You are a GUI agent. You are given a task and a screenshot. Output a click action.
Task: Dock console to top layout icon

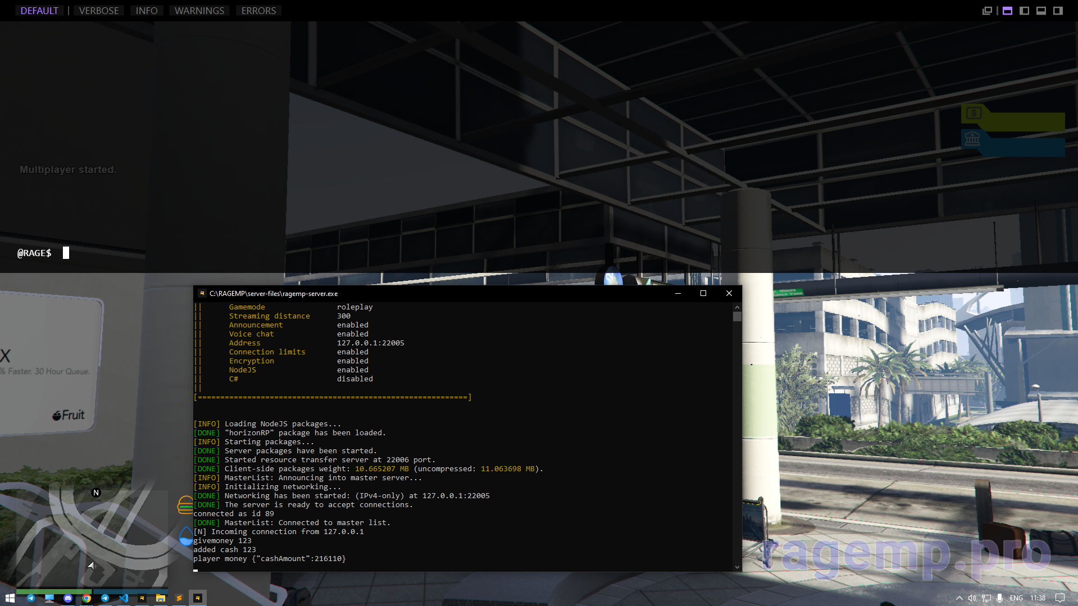(1007, 11)
